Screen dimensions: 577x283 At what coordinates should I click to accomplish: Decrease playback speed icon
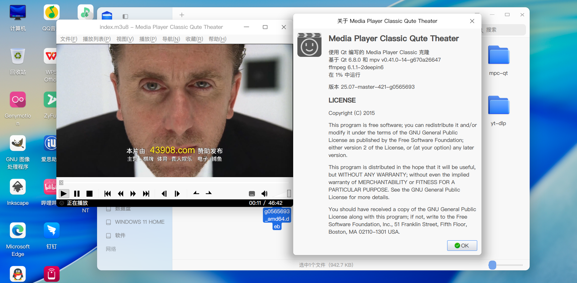tap(196, 193)
